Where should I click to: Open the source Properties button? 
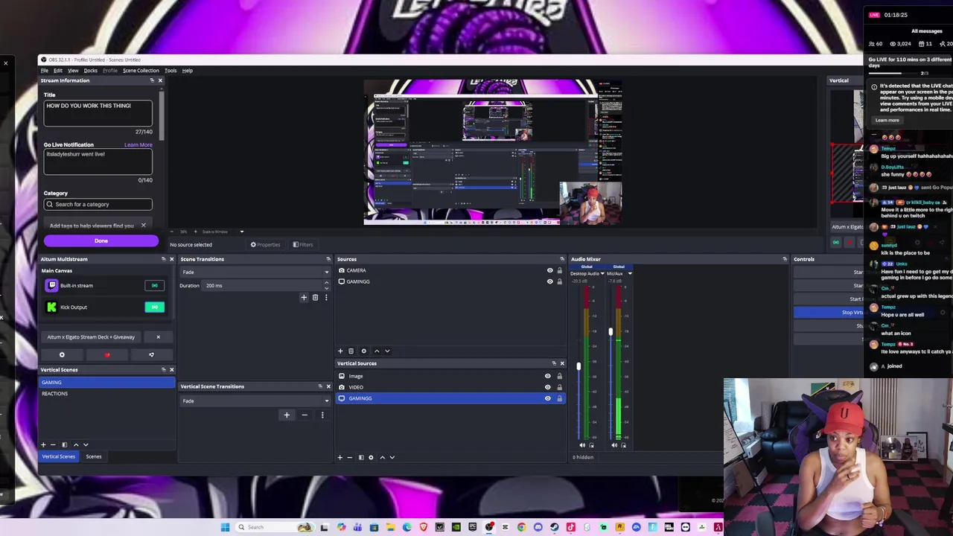click(266, 244)
